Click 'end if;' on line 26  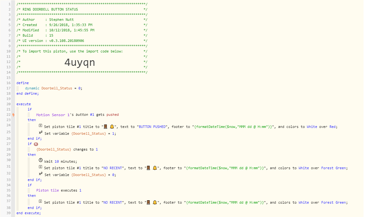pyautogui.click(x=34, y=138)
